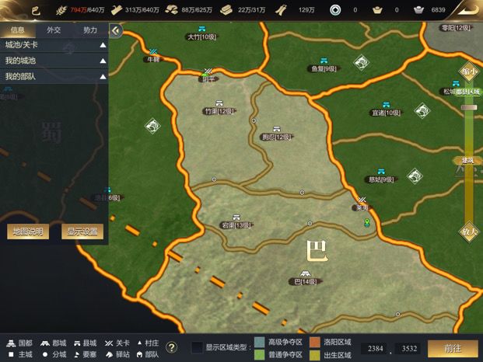This screenshot has height=362, width=483.
Task: Click the 国都 legend icon
Action: (11, 343)
